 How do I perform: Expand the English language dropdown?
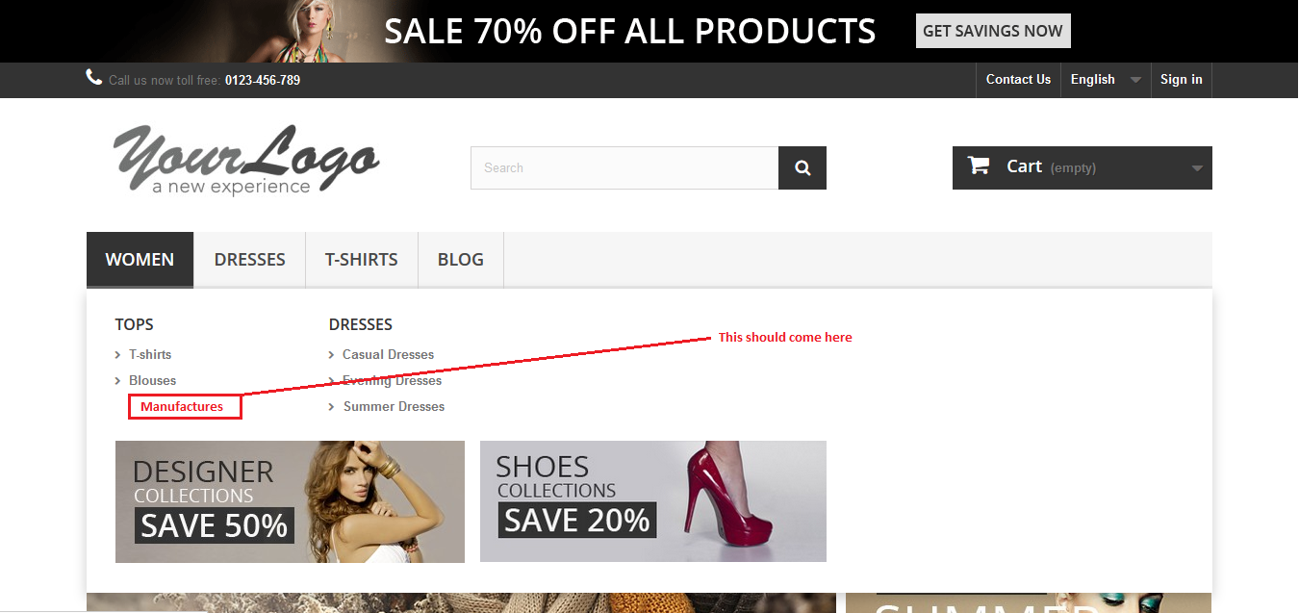coord(1106,80)
